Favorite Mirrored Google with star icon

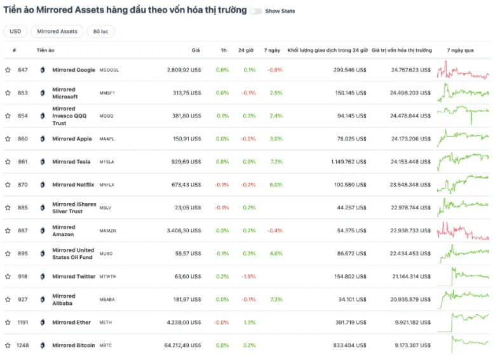coord(8,70)
